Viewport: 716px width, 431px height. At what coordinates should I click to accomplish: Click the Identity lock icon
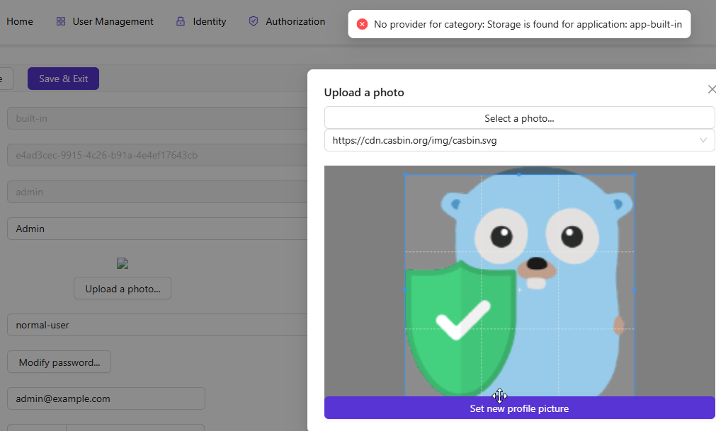181,22
